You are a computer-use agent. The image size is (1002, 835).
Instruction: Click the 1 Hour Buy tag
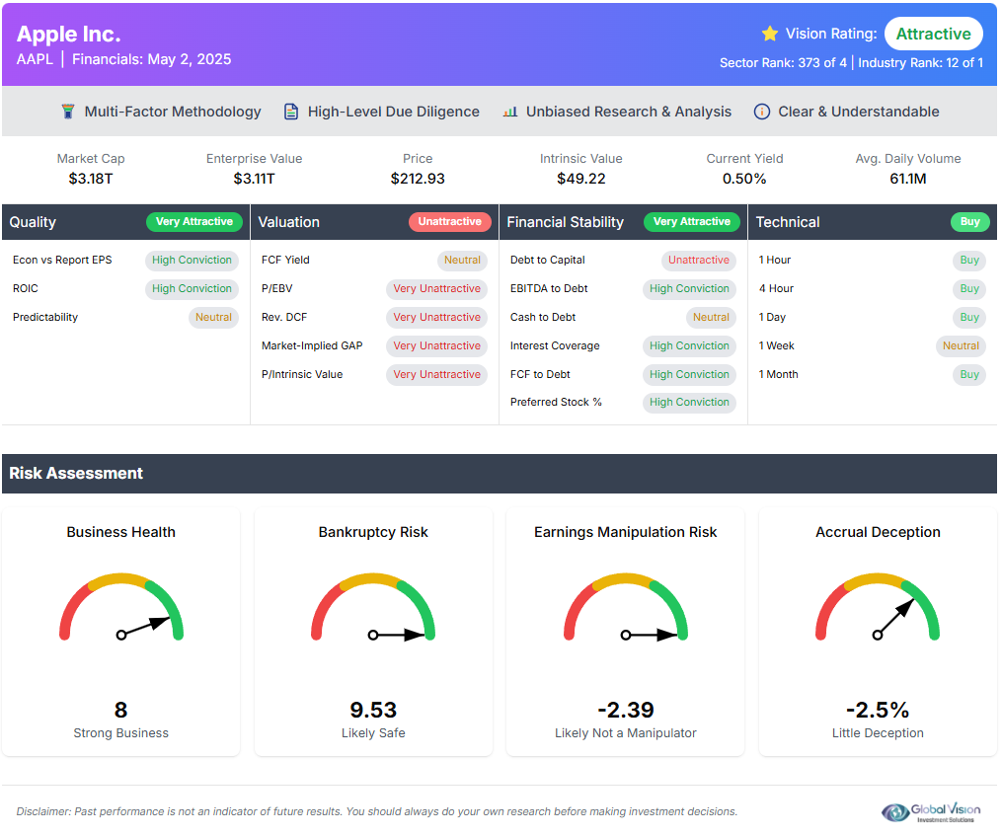(969, 260)
